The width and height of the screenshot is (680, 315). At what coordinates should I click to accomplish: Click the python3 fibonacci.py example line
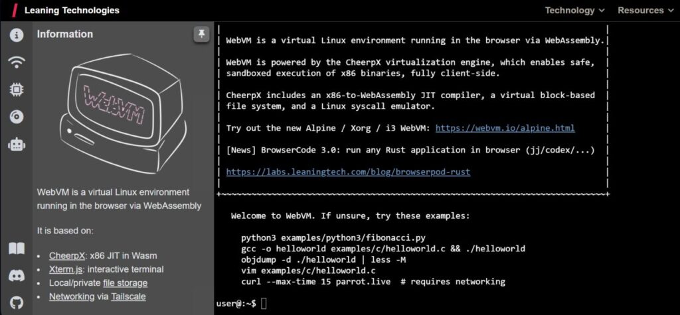(333, 238)
